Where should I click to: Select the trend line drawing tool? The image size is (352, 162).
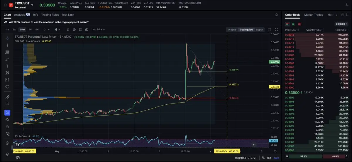coord(7,45)
